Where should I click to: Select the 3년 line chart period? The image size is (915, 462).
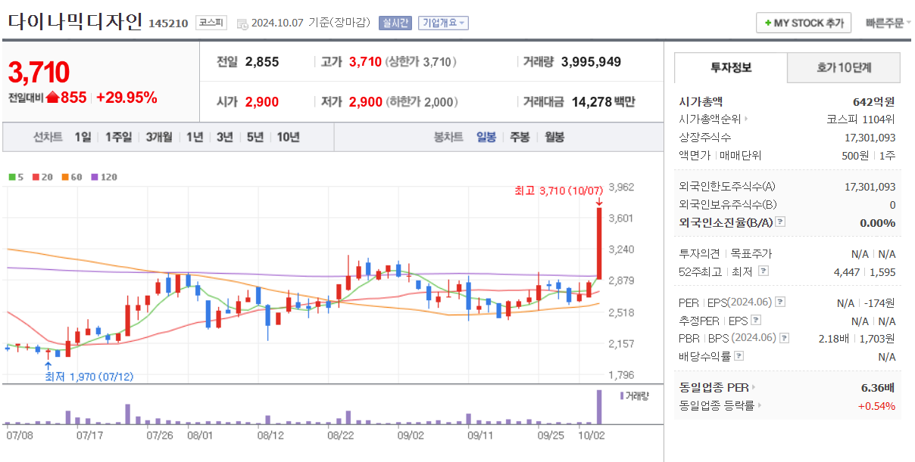pyautogui.click(x=224, y=137)
